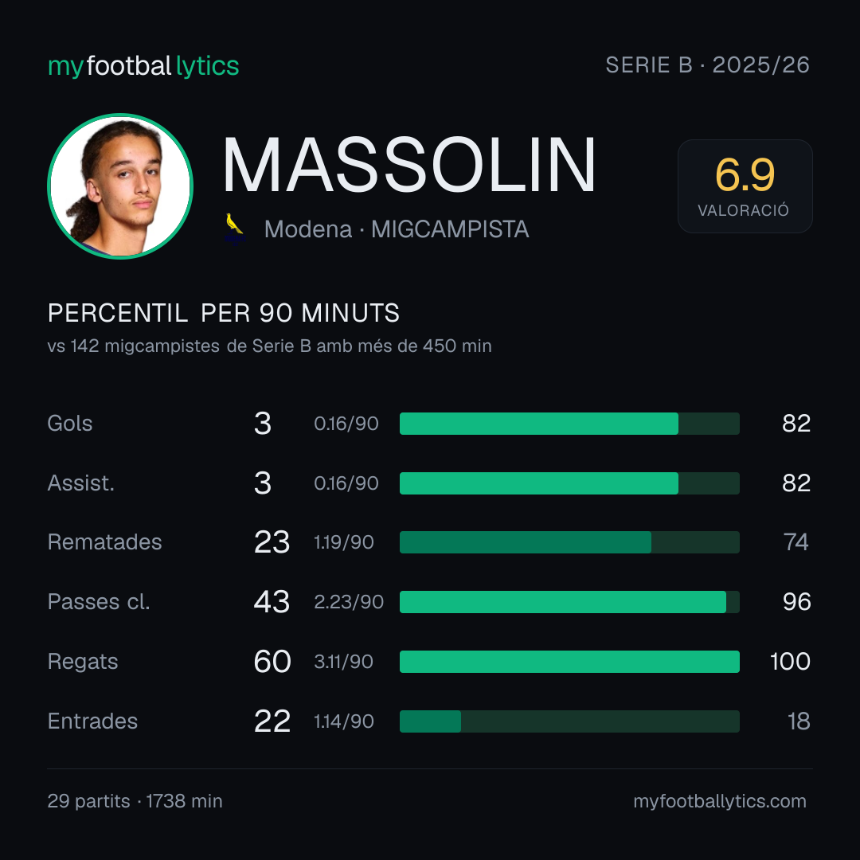Click the MASSOLIN player name heading
Viewport: 860px width, 860px height.
point(408,165)
